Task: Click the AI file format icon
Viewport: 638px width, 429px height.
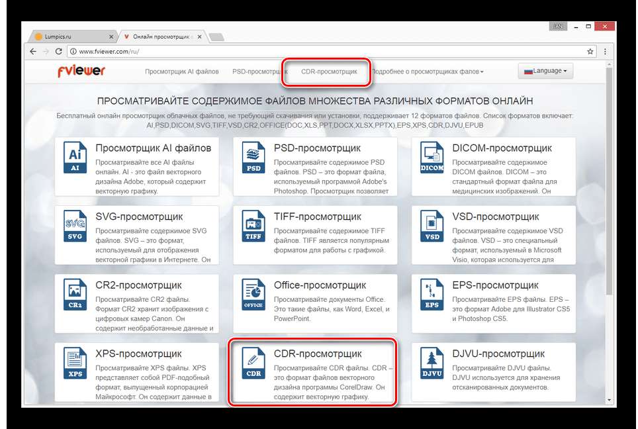Action: coord(75,158)
